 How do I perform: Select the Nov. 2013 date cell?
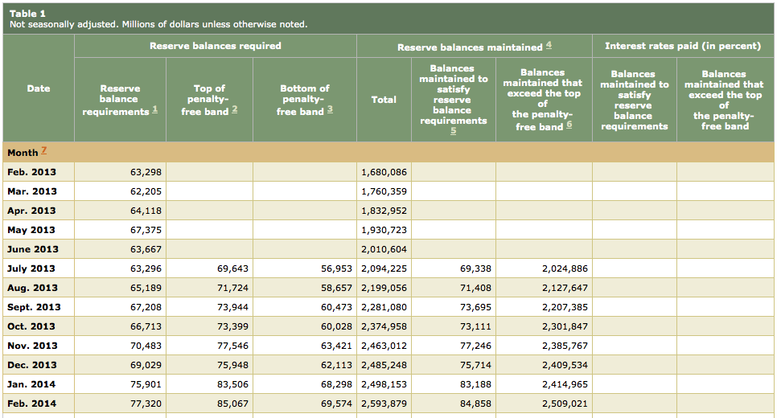[x=39, y=346]
